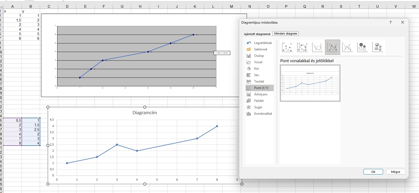Pick the Sugár chart category

click(x=260, y=107)
